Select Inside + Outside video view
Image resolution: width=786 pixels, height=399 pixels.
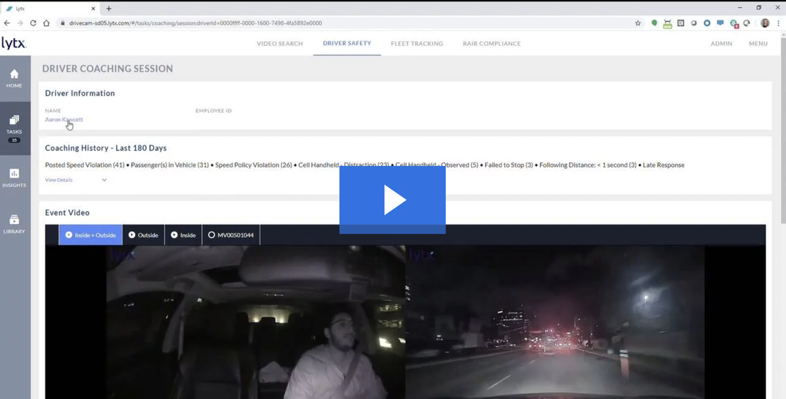click(x=90, y=235)
